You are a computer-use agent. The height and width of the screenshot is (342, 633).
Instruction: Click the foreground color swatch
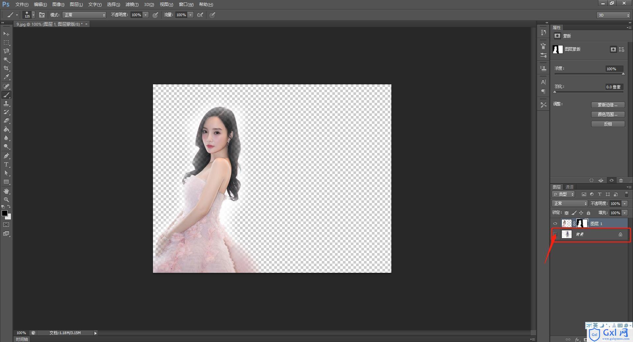(x=5, y=213)
